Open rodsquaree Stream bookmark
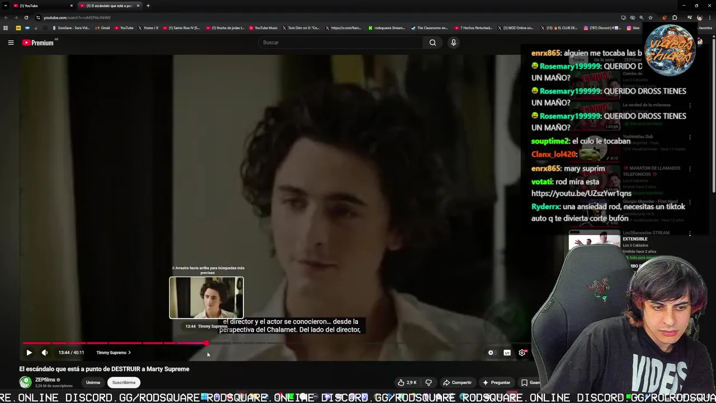 coord(387,28)
